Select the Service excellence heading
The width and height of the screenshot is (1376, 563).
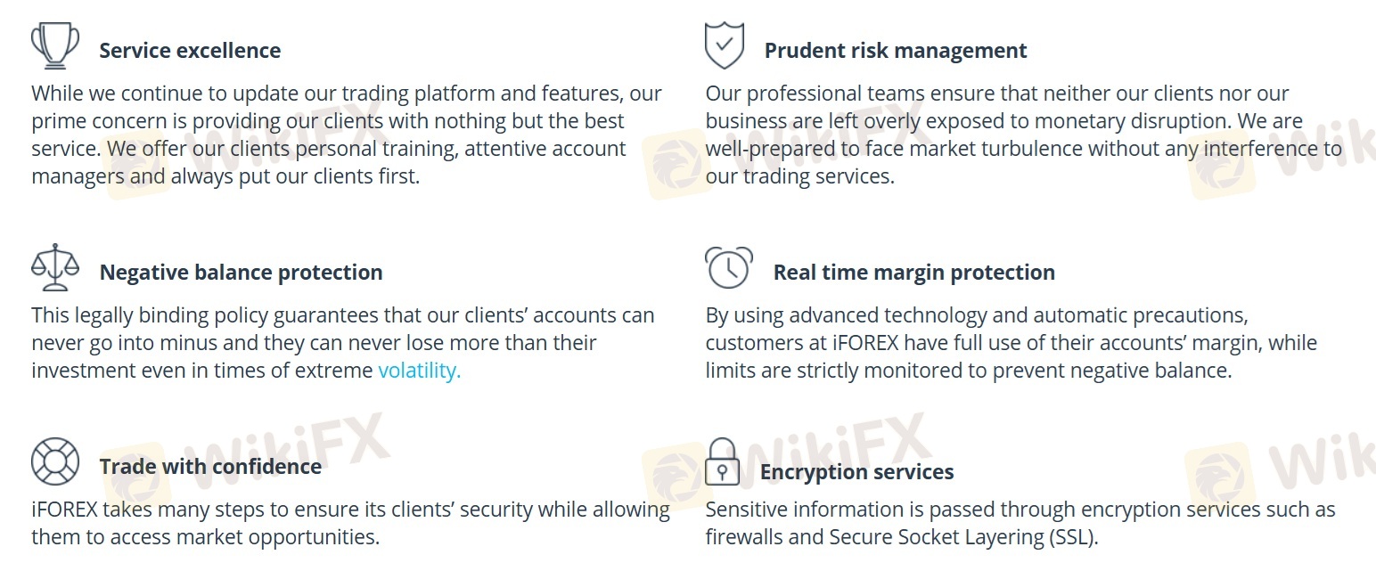(190, 51)
